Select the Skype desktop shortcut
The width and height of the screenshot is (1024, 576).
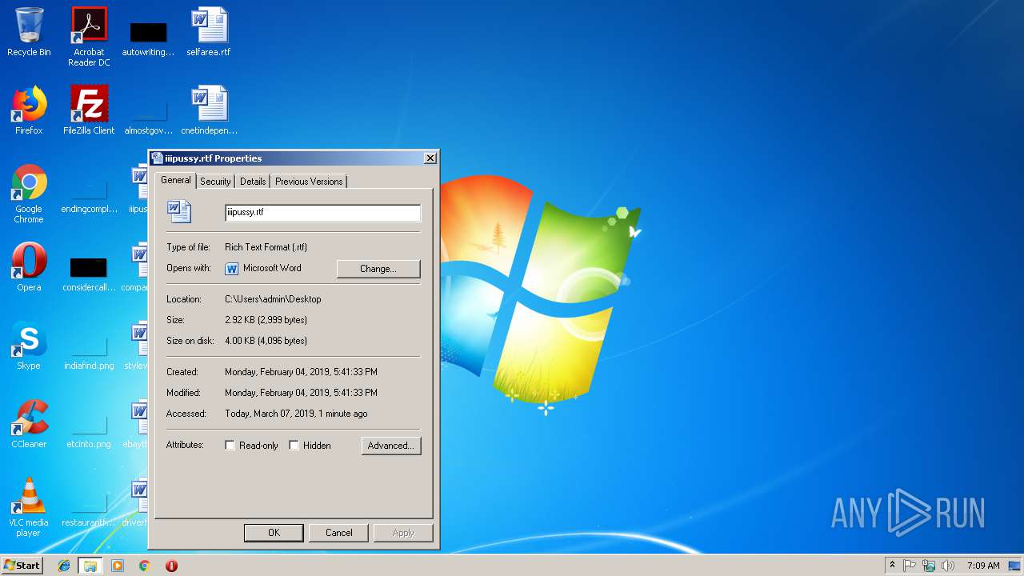29,346
